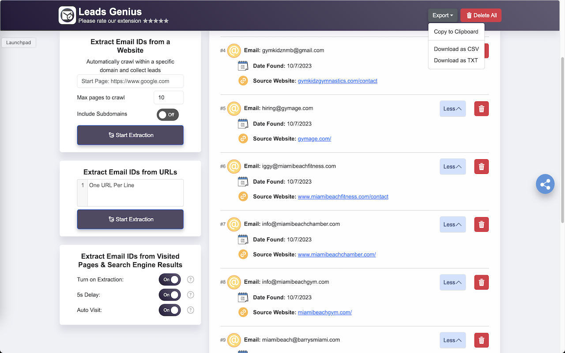
Task: Open gymage.com/ source link
Action: tap(314, 139)
